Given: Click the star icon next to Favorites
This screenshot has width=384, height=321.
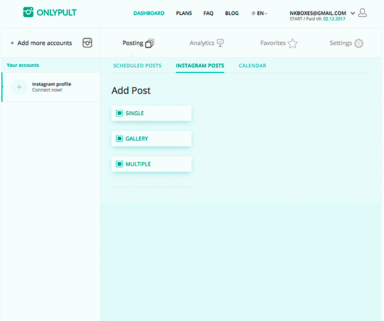Looking at the screenshot, I should coord(292,44).
